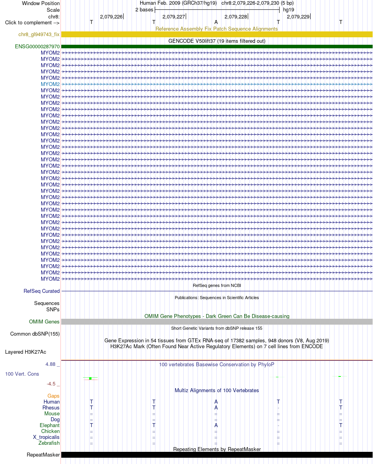Click the 'Window Position' label
Image resolution: width=373 pixels, height=464 pixels.
coord(41,3)
